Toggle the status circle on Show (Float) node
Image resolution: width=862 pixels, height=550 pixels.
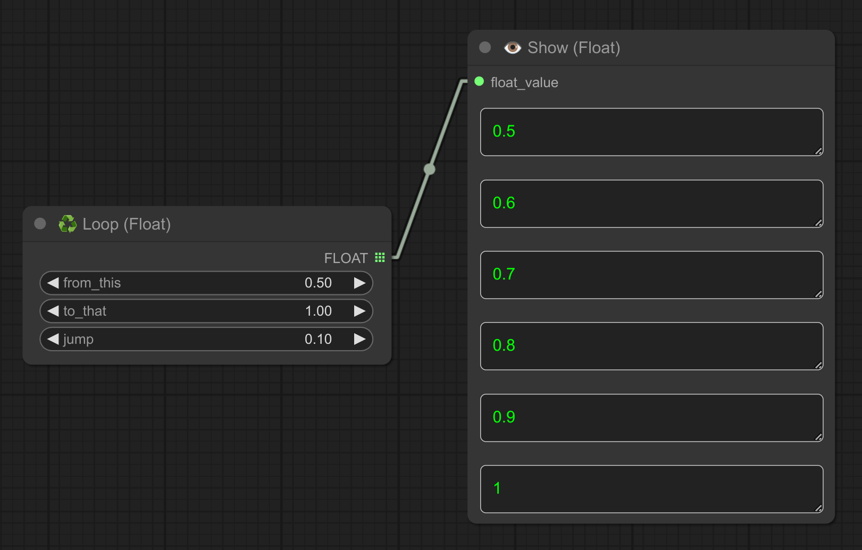(484, 47)
